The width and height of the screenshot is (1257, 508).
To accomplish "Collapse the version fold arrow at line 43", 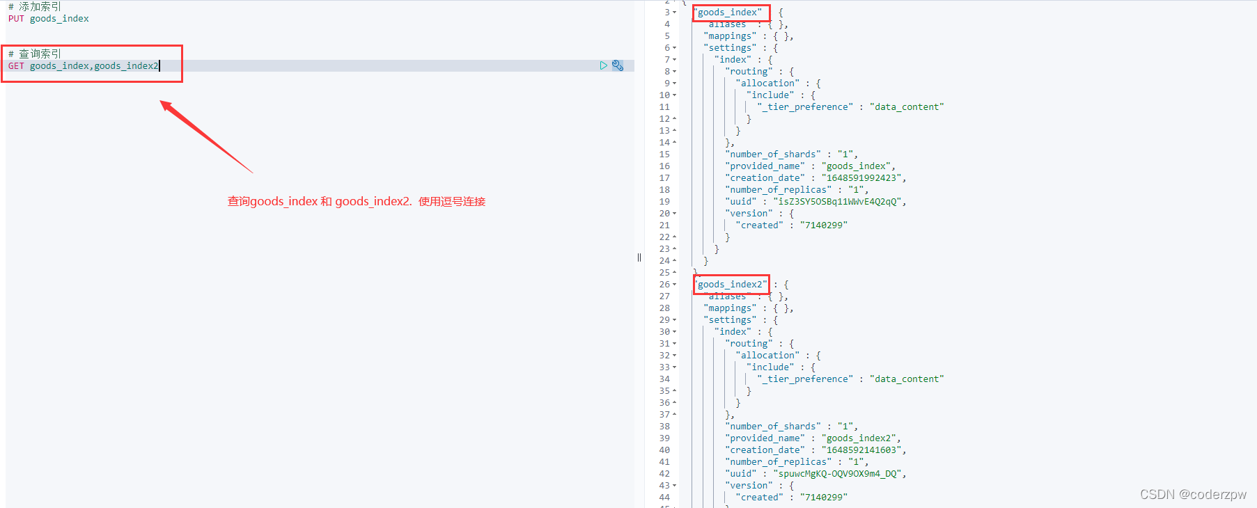I will click(x=675, y=486).
